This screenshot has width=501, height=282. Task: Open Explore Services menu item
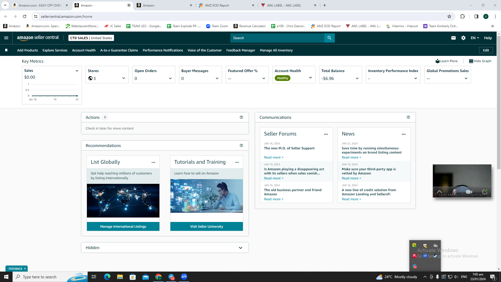pyautogui.click(x=55, y=50)
